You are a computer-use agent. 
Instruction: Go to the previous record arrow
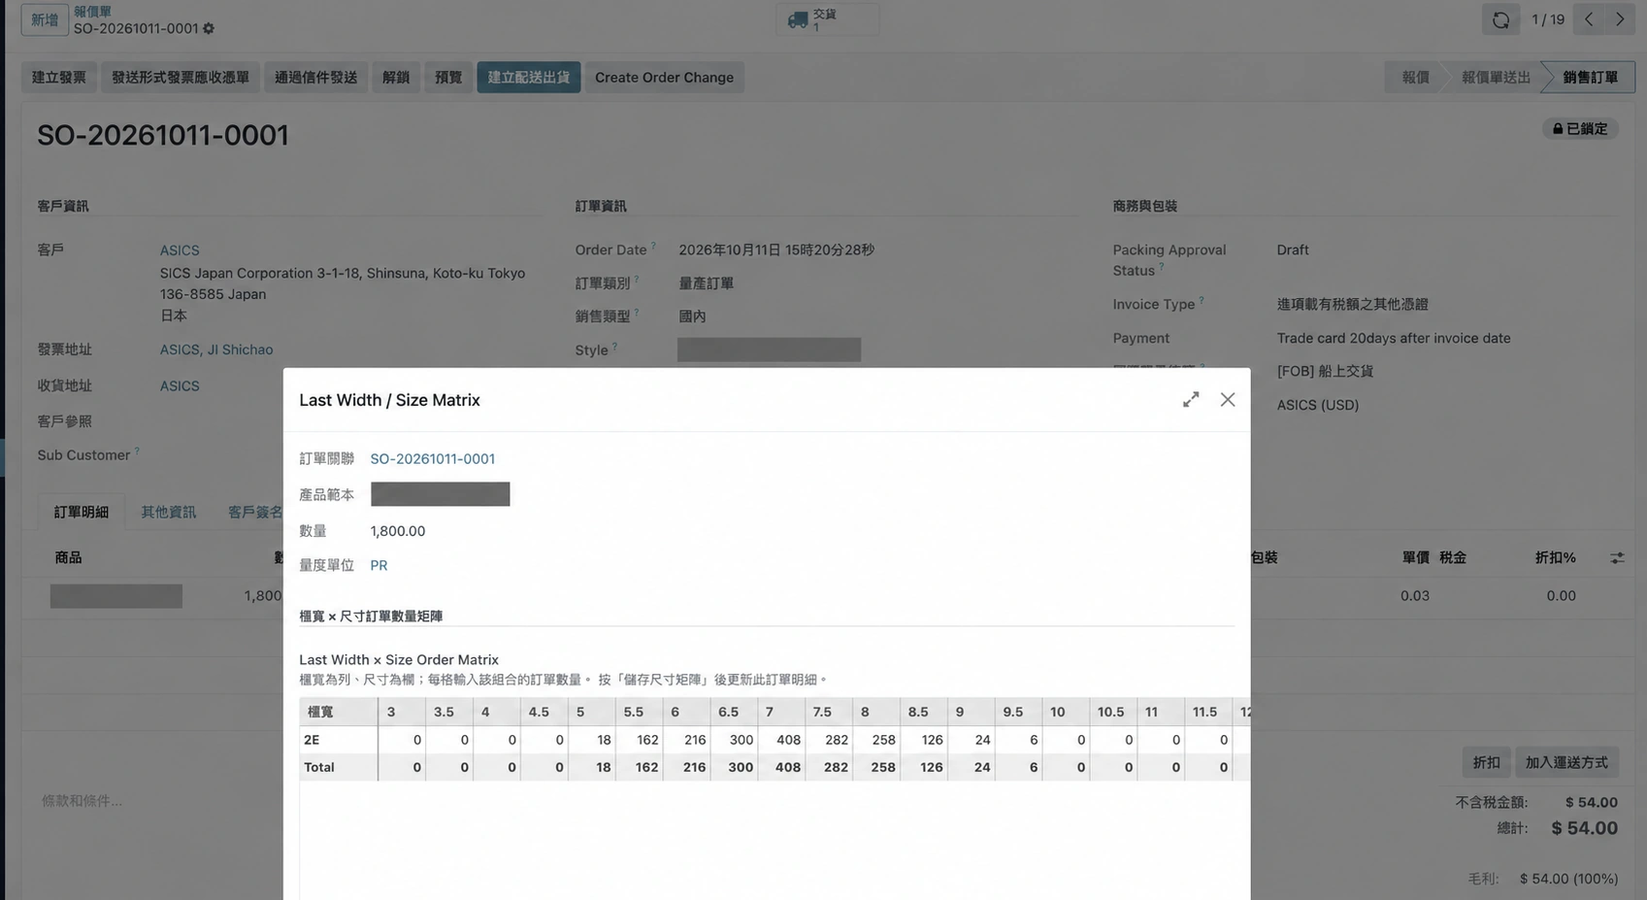pos(1589,19)
